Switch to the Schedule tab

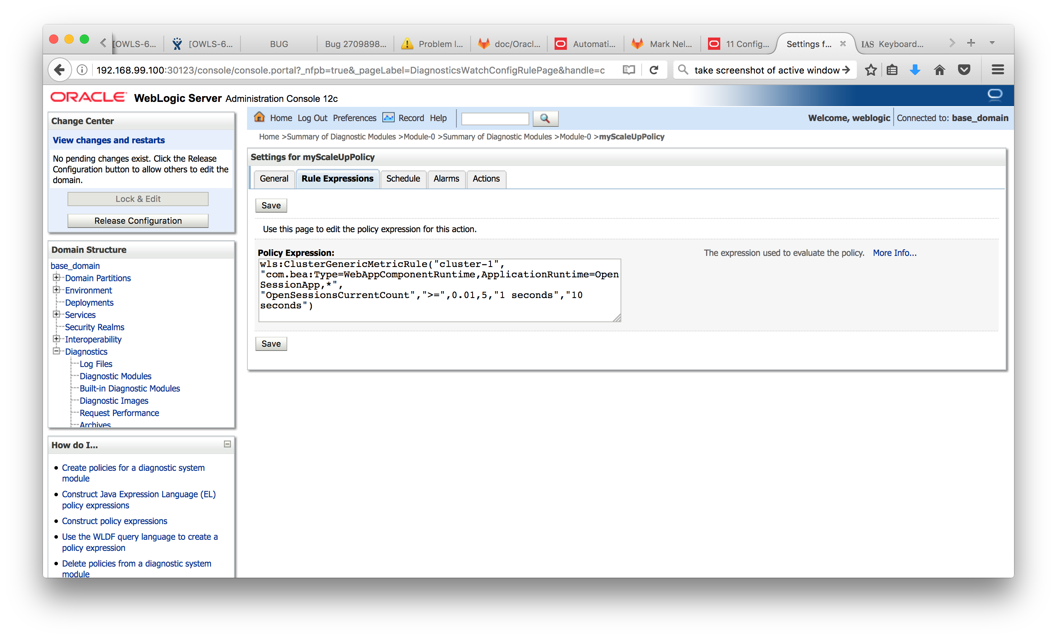(x=403, y=179)
